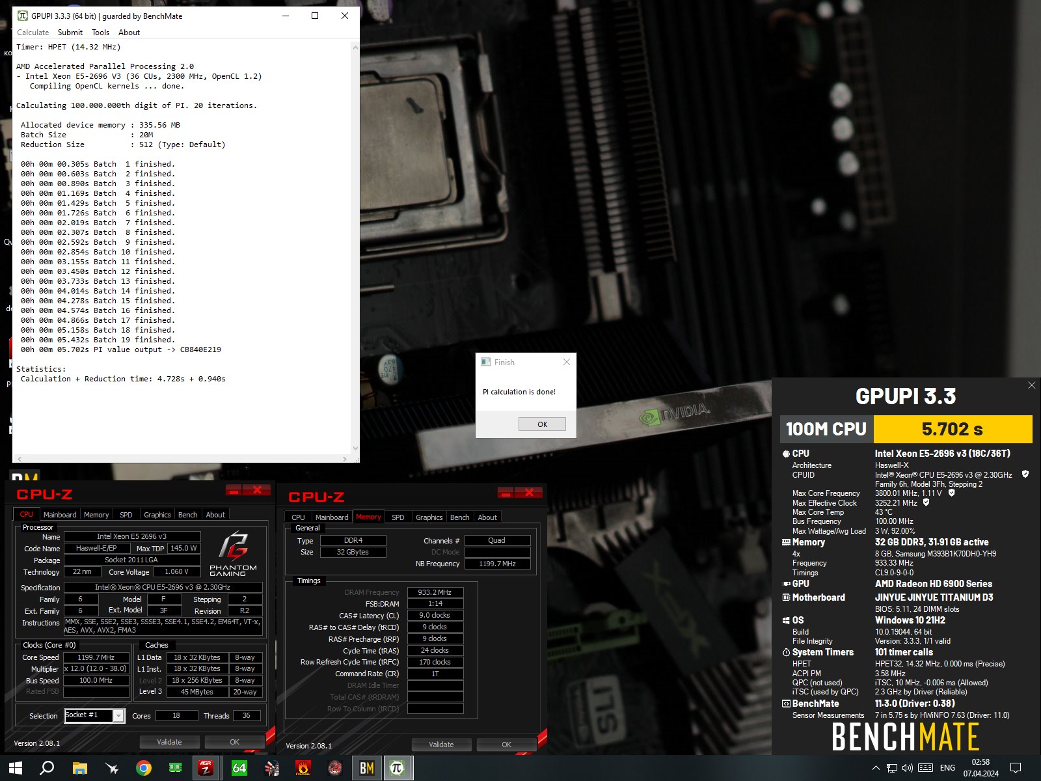Open the green 64 app on taskbar

(239, 768)
